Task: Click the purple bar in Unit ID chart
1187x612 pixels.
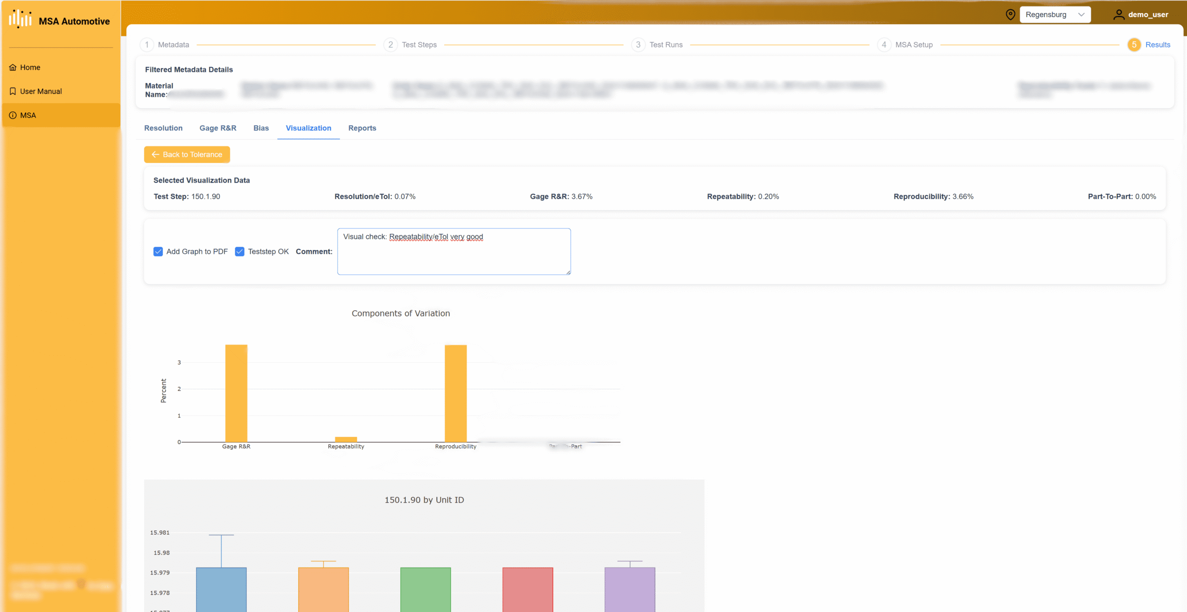Action: click(x=630, y=589)
